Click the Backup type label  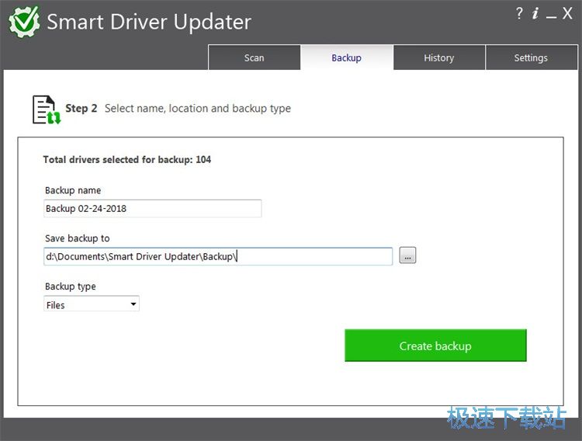pos(70,286)
